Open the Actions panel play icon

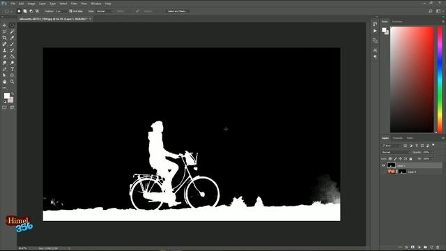point(375,31)
